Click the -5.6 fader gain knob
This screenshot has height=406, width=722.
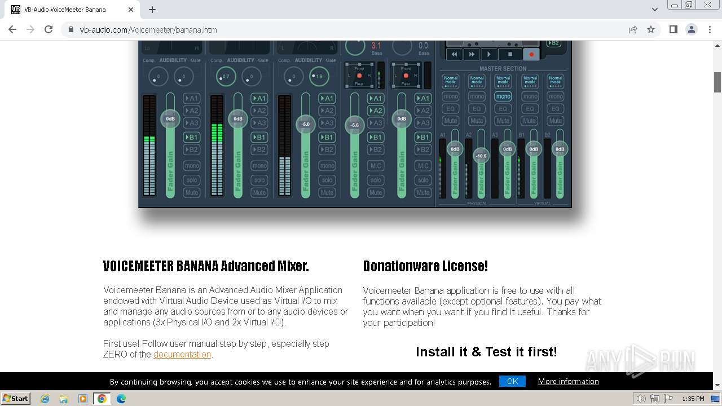[354, 125]
